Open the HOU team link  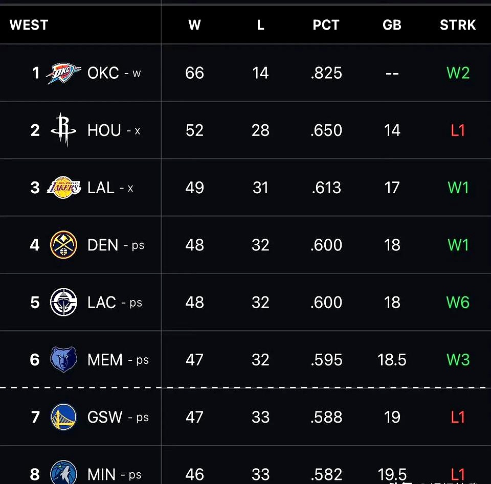click(104, 130)
